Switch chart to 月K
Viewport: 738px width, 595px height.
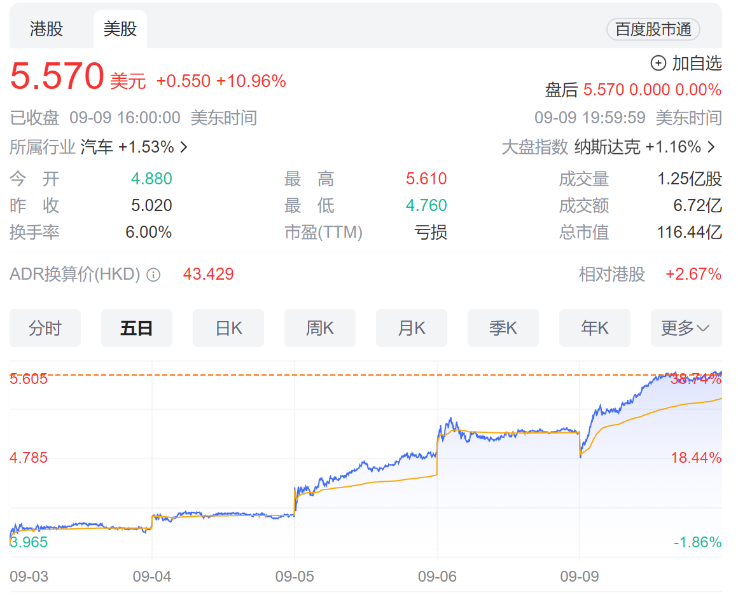coord(412,328)
